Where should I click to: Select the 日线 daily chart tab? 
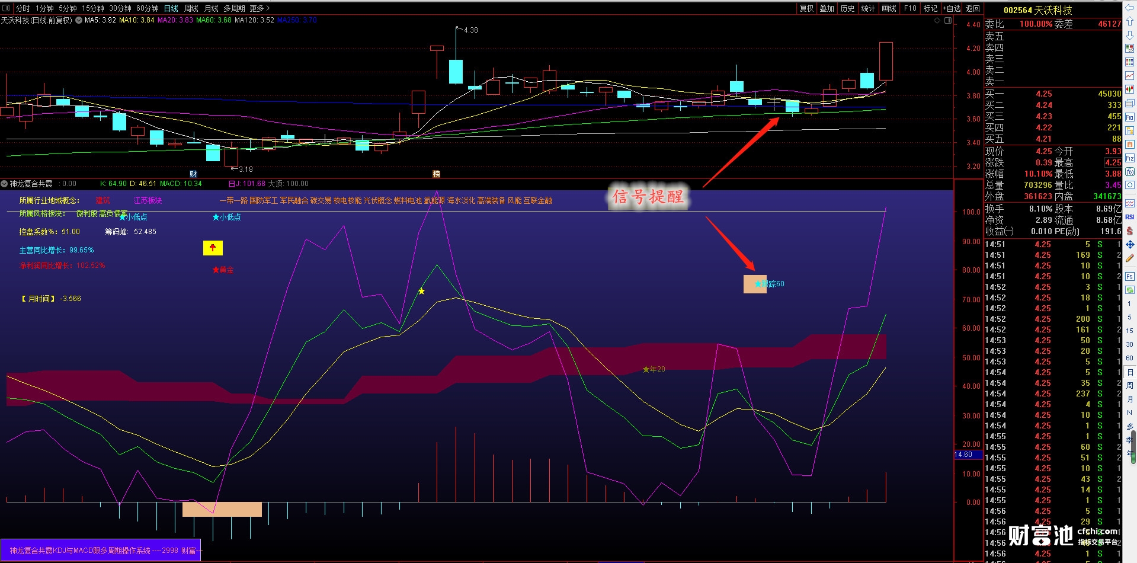(171, 8)
